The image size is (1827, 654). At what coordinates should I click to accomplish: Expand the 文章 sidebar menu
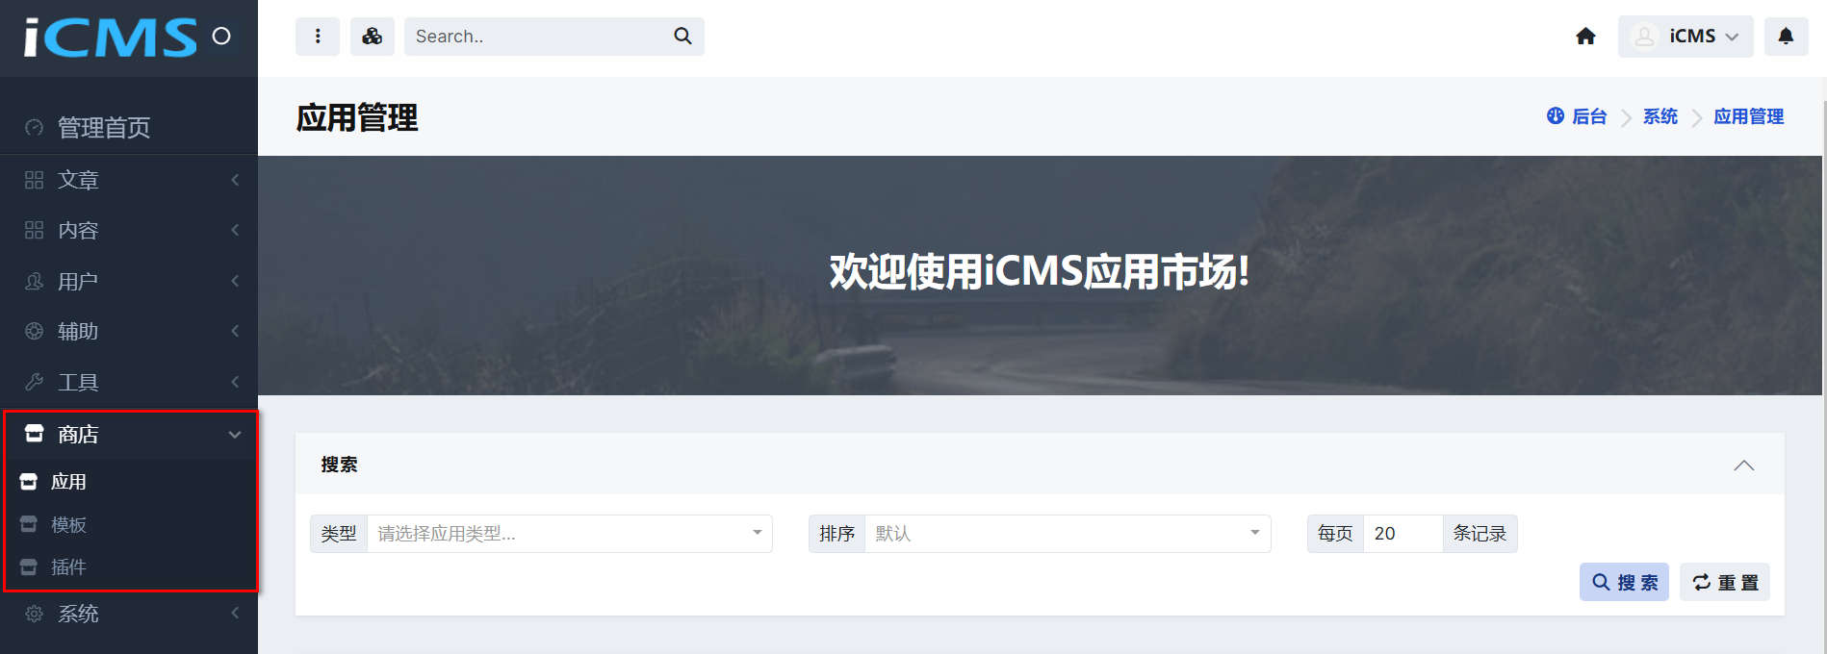(129, 180)
